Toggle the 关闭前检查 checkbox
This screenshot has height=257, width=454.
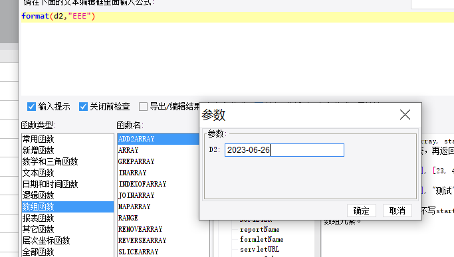tap(83, 106)
